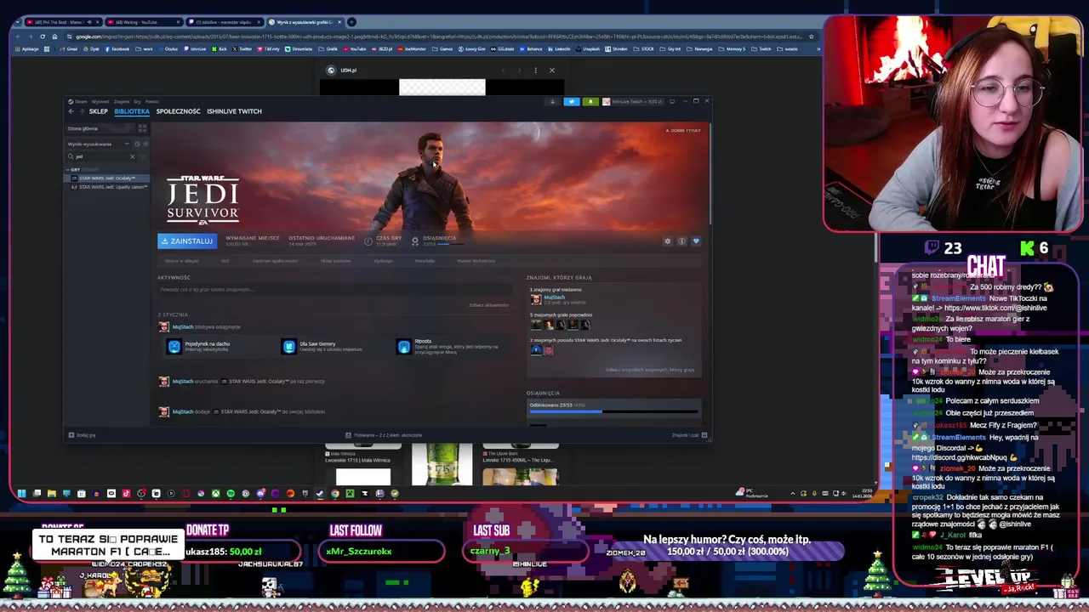The width and height of the screenshot is (1089, 612).
Task: Open Steam notifications bell icon
Action: 590,101
